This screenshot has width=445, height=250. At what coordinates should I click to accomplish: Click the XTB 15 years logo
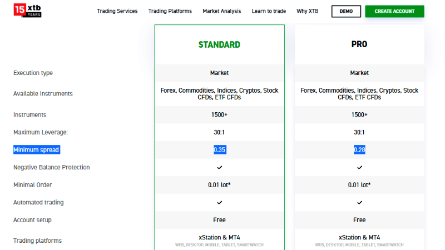(27, 11)
